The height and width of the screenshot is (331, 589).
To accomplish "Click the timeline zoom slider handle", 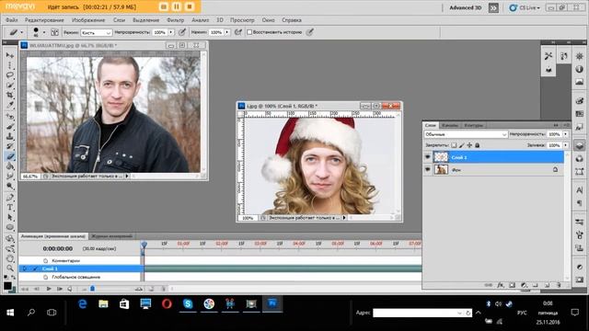I will (92, 289).
